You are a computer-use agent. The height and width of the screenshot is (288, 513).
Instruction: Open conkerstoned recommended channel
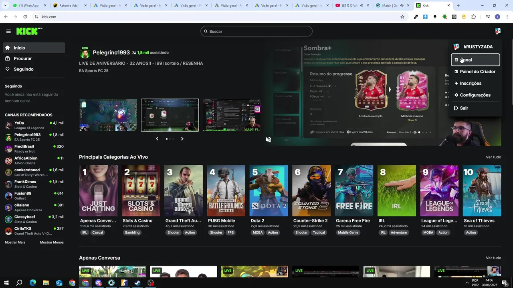point(34,172)
